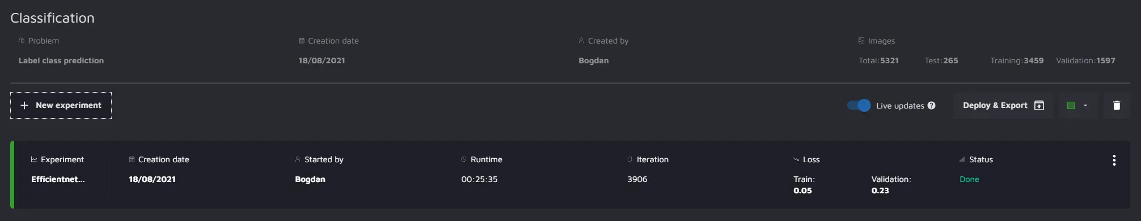This screenshot has height=221, width=1141.
Task: Click the Loss trend icon
Action: point(796,159)
